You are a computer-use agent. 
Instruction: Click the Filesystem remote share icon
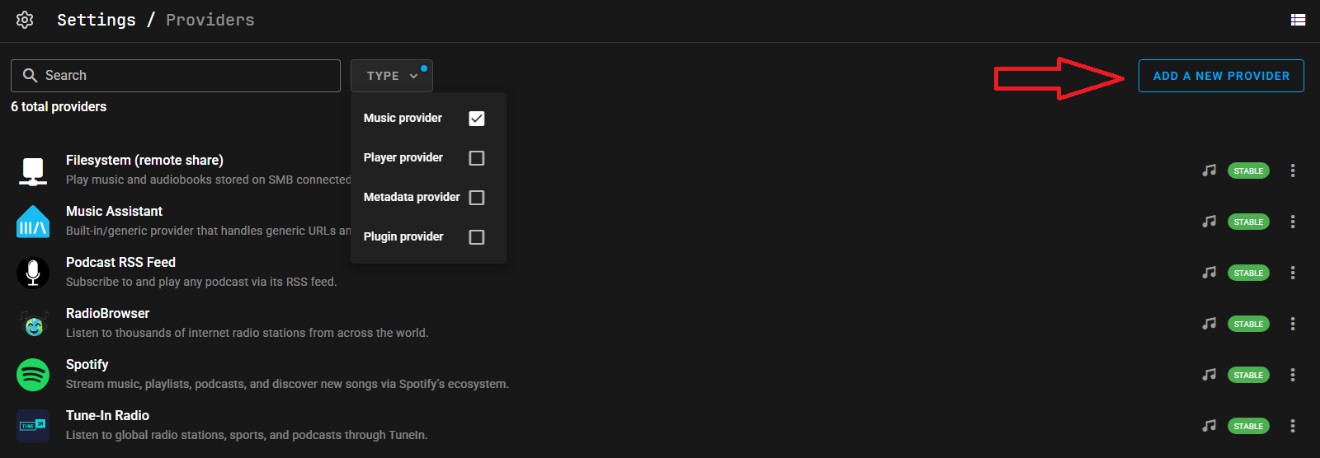coord(33,171)
